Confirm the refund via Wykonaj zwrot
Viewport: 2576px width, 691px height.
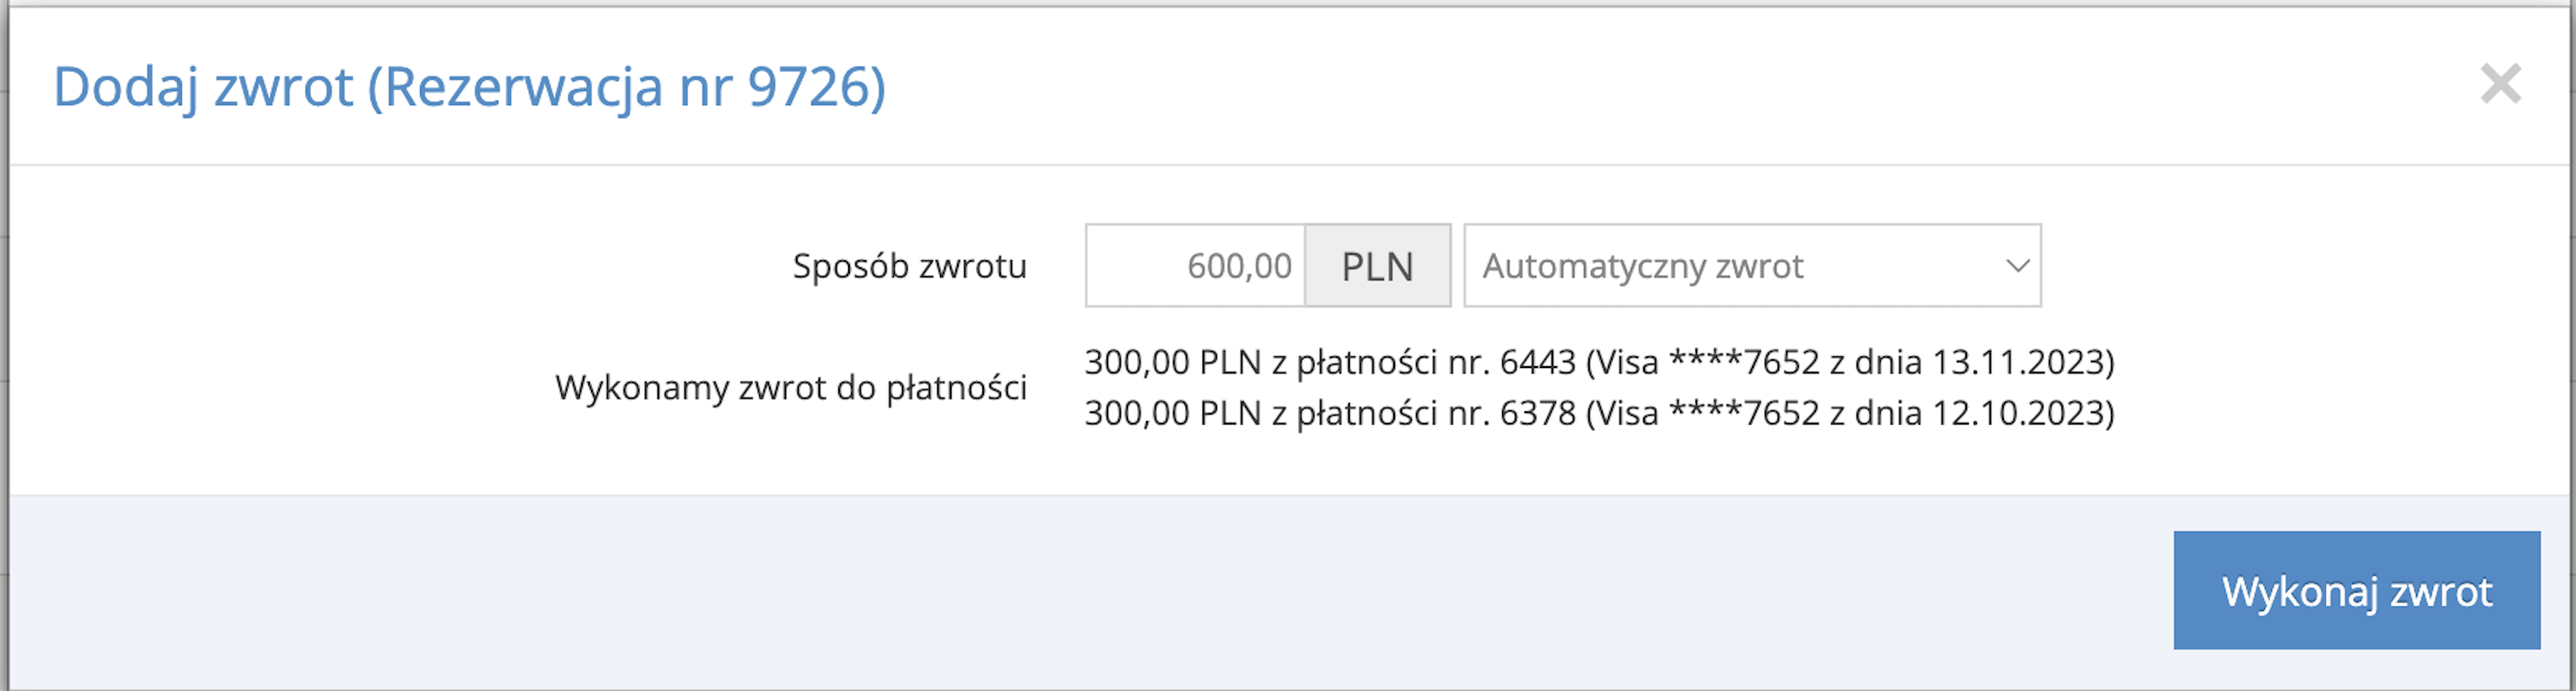click(x=2356, y=593)
